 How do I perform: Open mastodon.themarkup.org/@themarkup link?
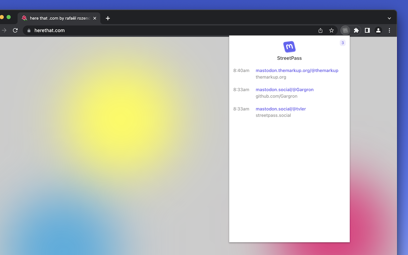pos(297,70)
